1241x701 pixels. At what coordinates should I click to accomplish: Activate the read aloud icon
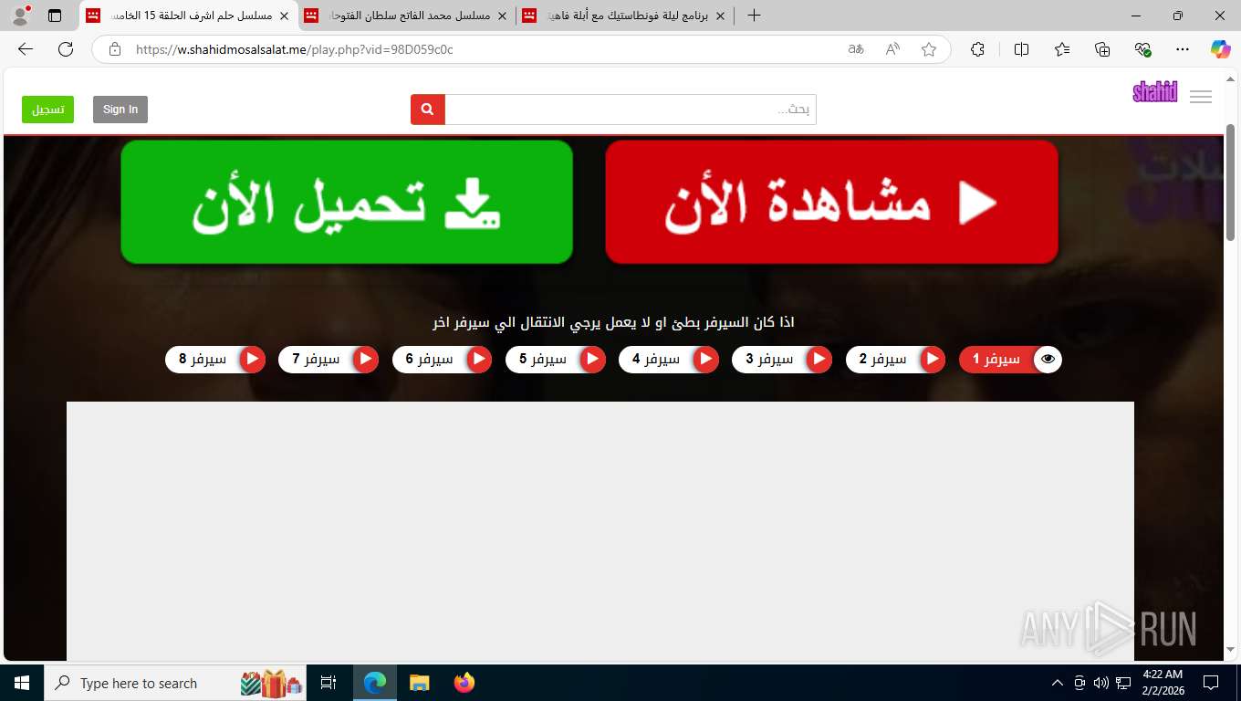pyautogui.click(x=892, y=49)
